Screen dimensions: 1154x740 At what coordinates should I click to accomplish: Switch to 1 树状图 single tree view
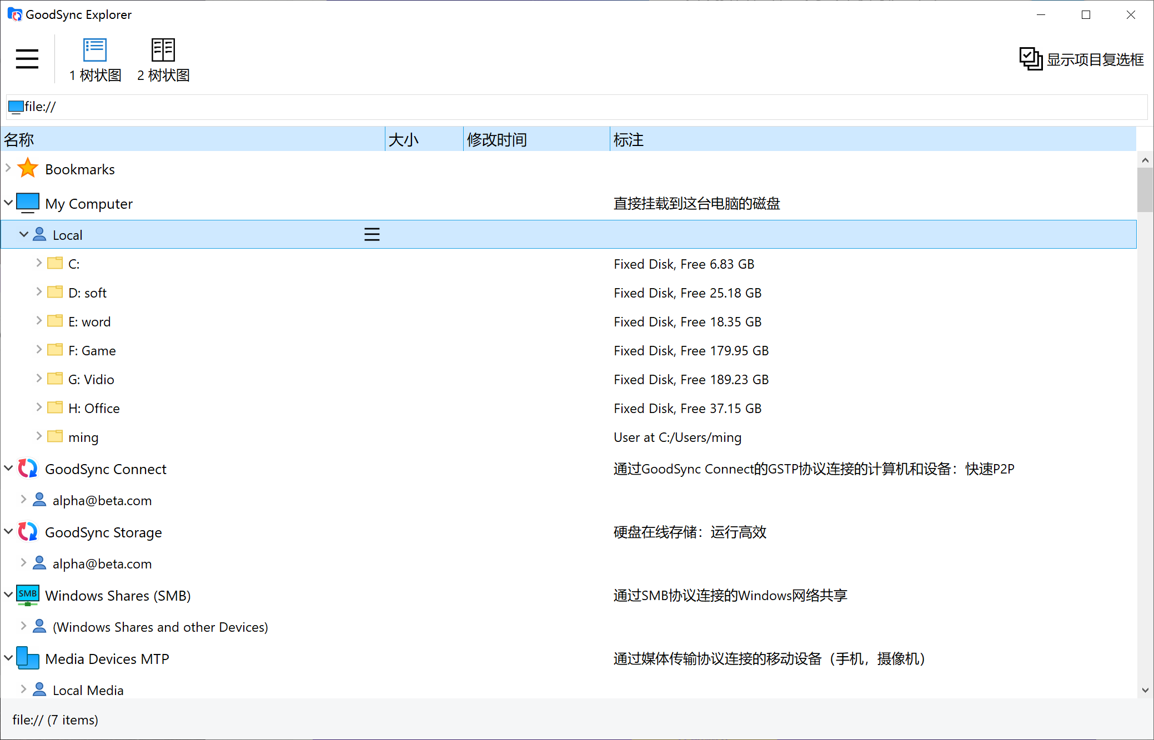click(95, 61)
